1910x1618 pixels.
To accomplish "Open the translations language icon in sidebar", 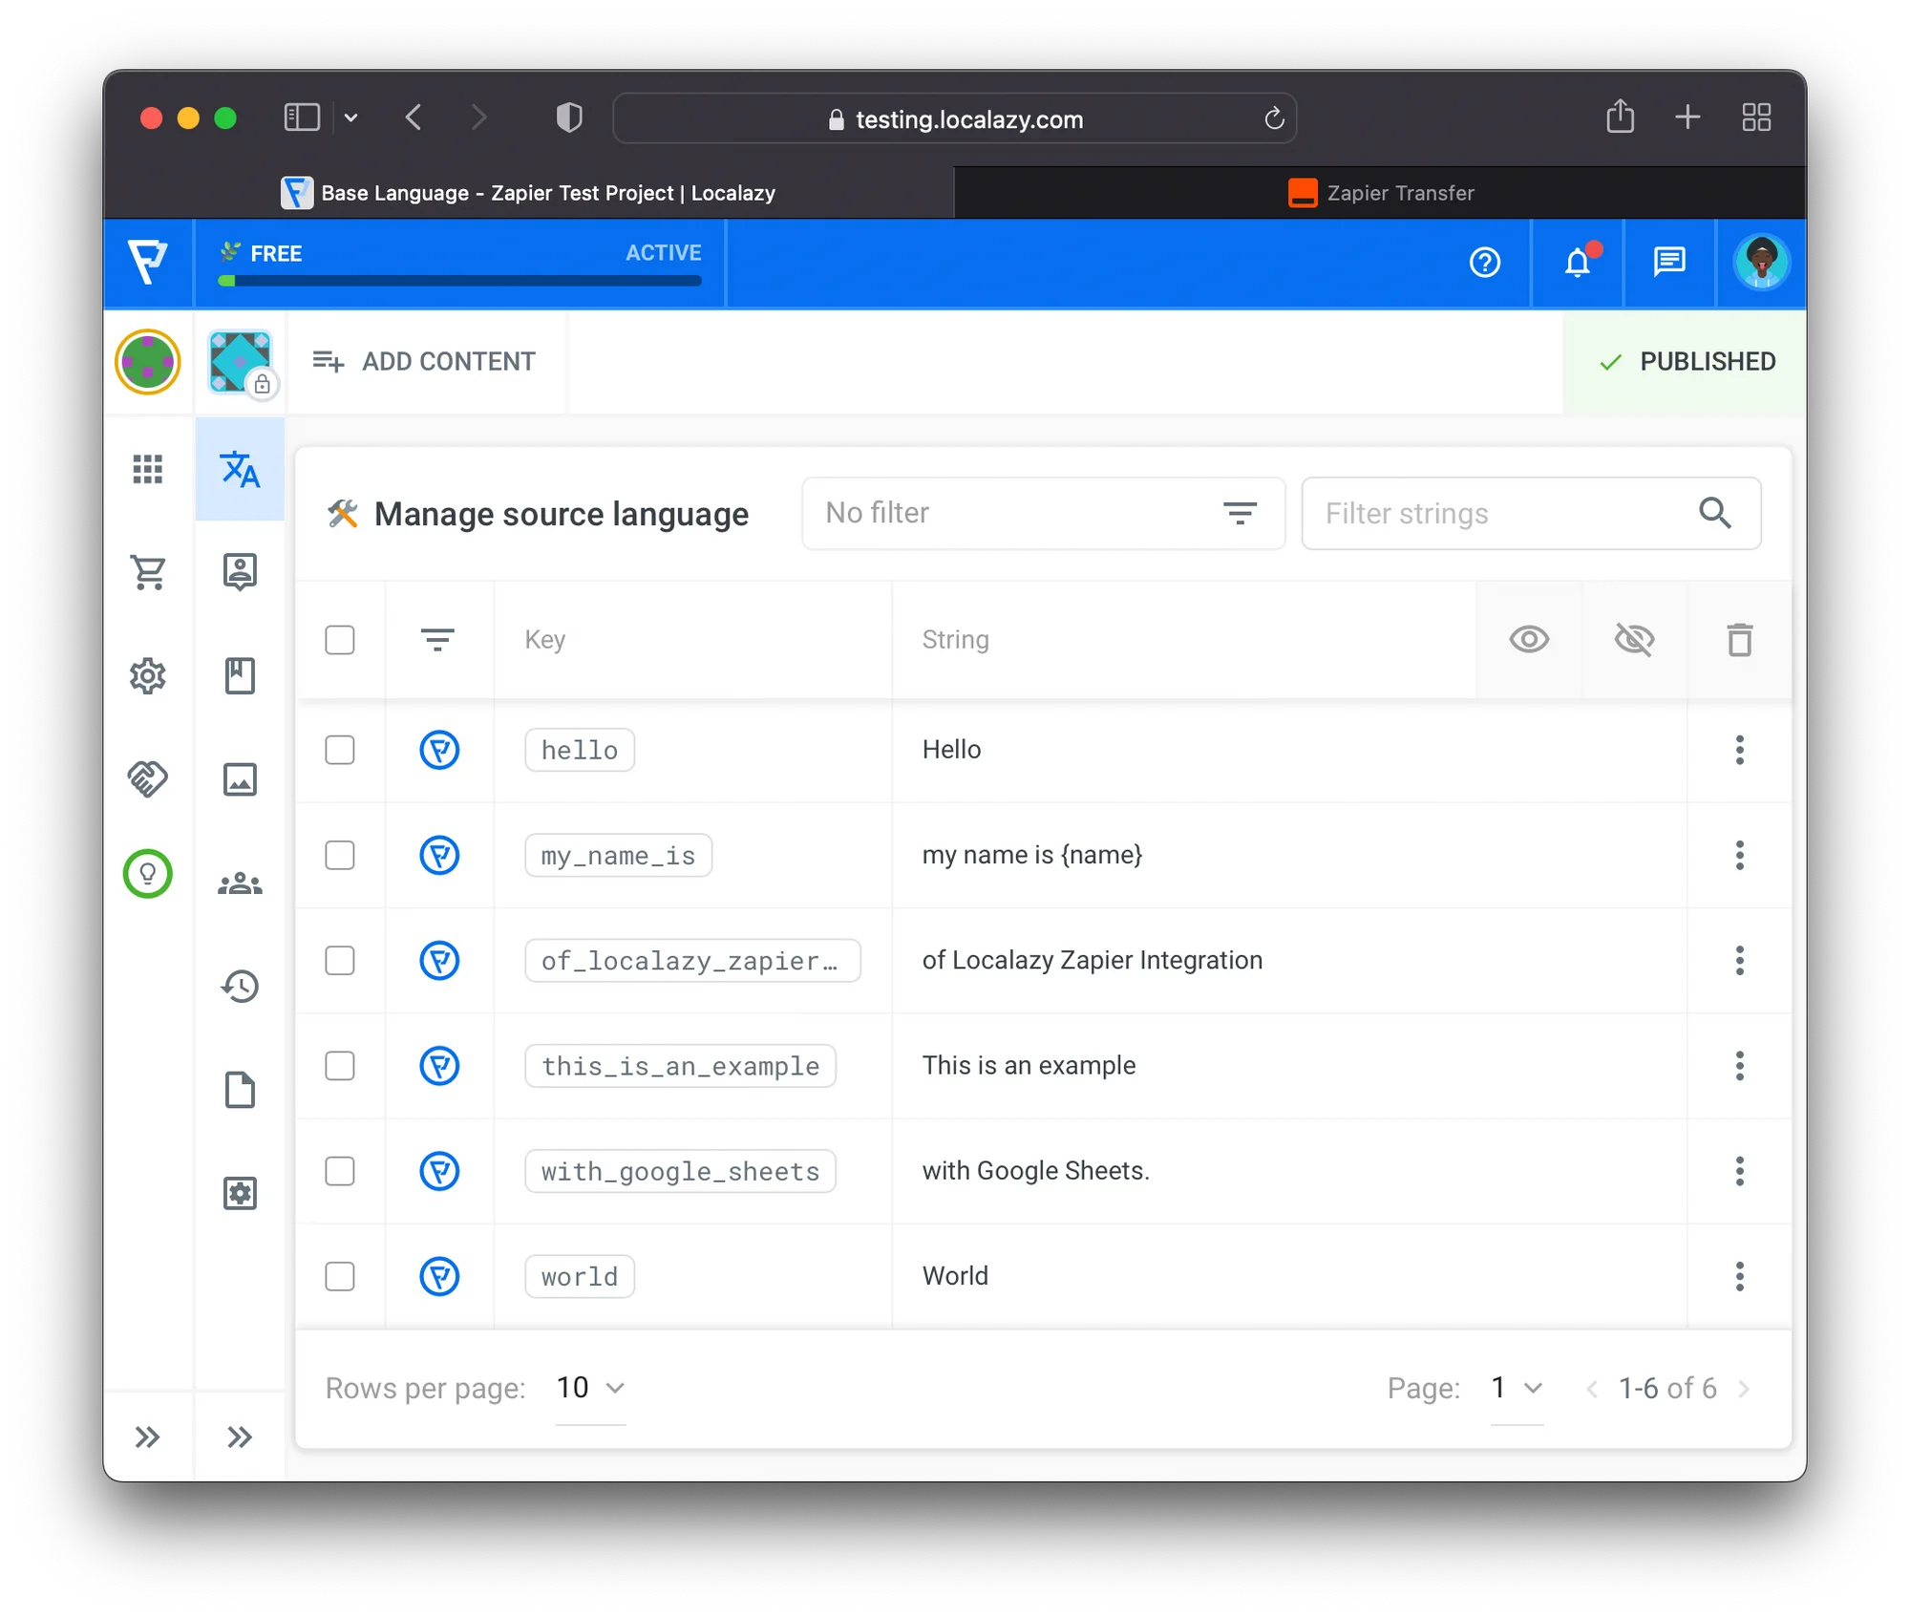I will pos(240,469).
